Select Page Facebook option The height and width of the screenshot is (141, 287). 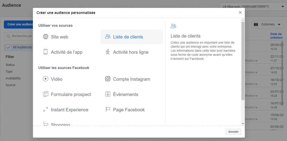(132, 110)
